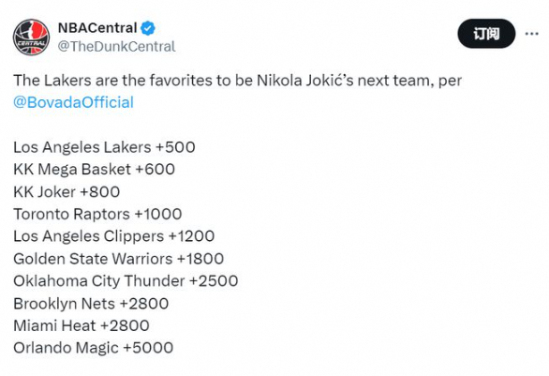The image size is (549, 376).
Task: Select the Oklahoma City Thunder +2500 line
Action: click(x=126, y=281)
